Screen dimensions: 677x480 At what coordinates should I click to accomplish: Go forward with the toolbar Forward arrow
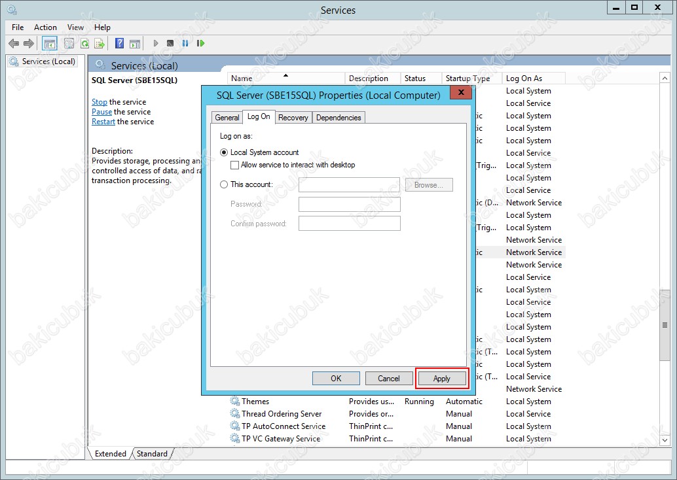click(29, 43)
